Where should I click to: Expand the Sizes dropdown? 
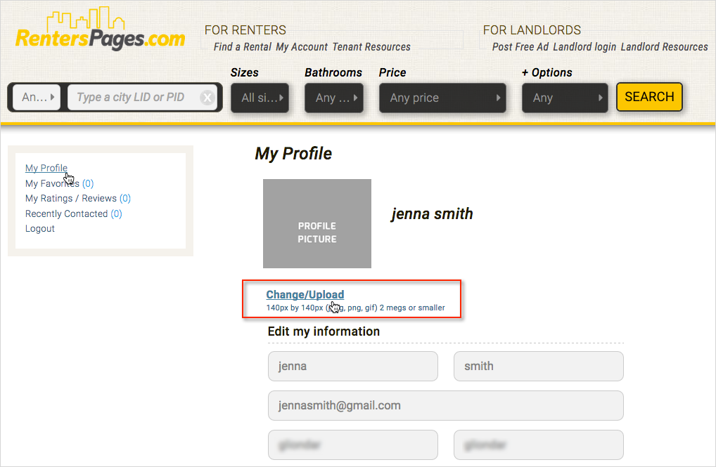pyautogui.click(x=260, y=98)
